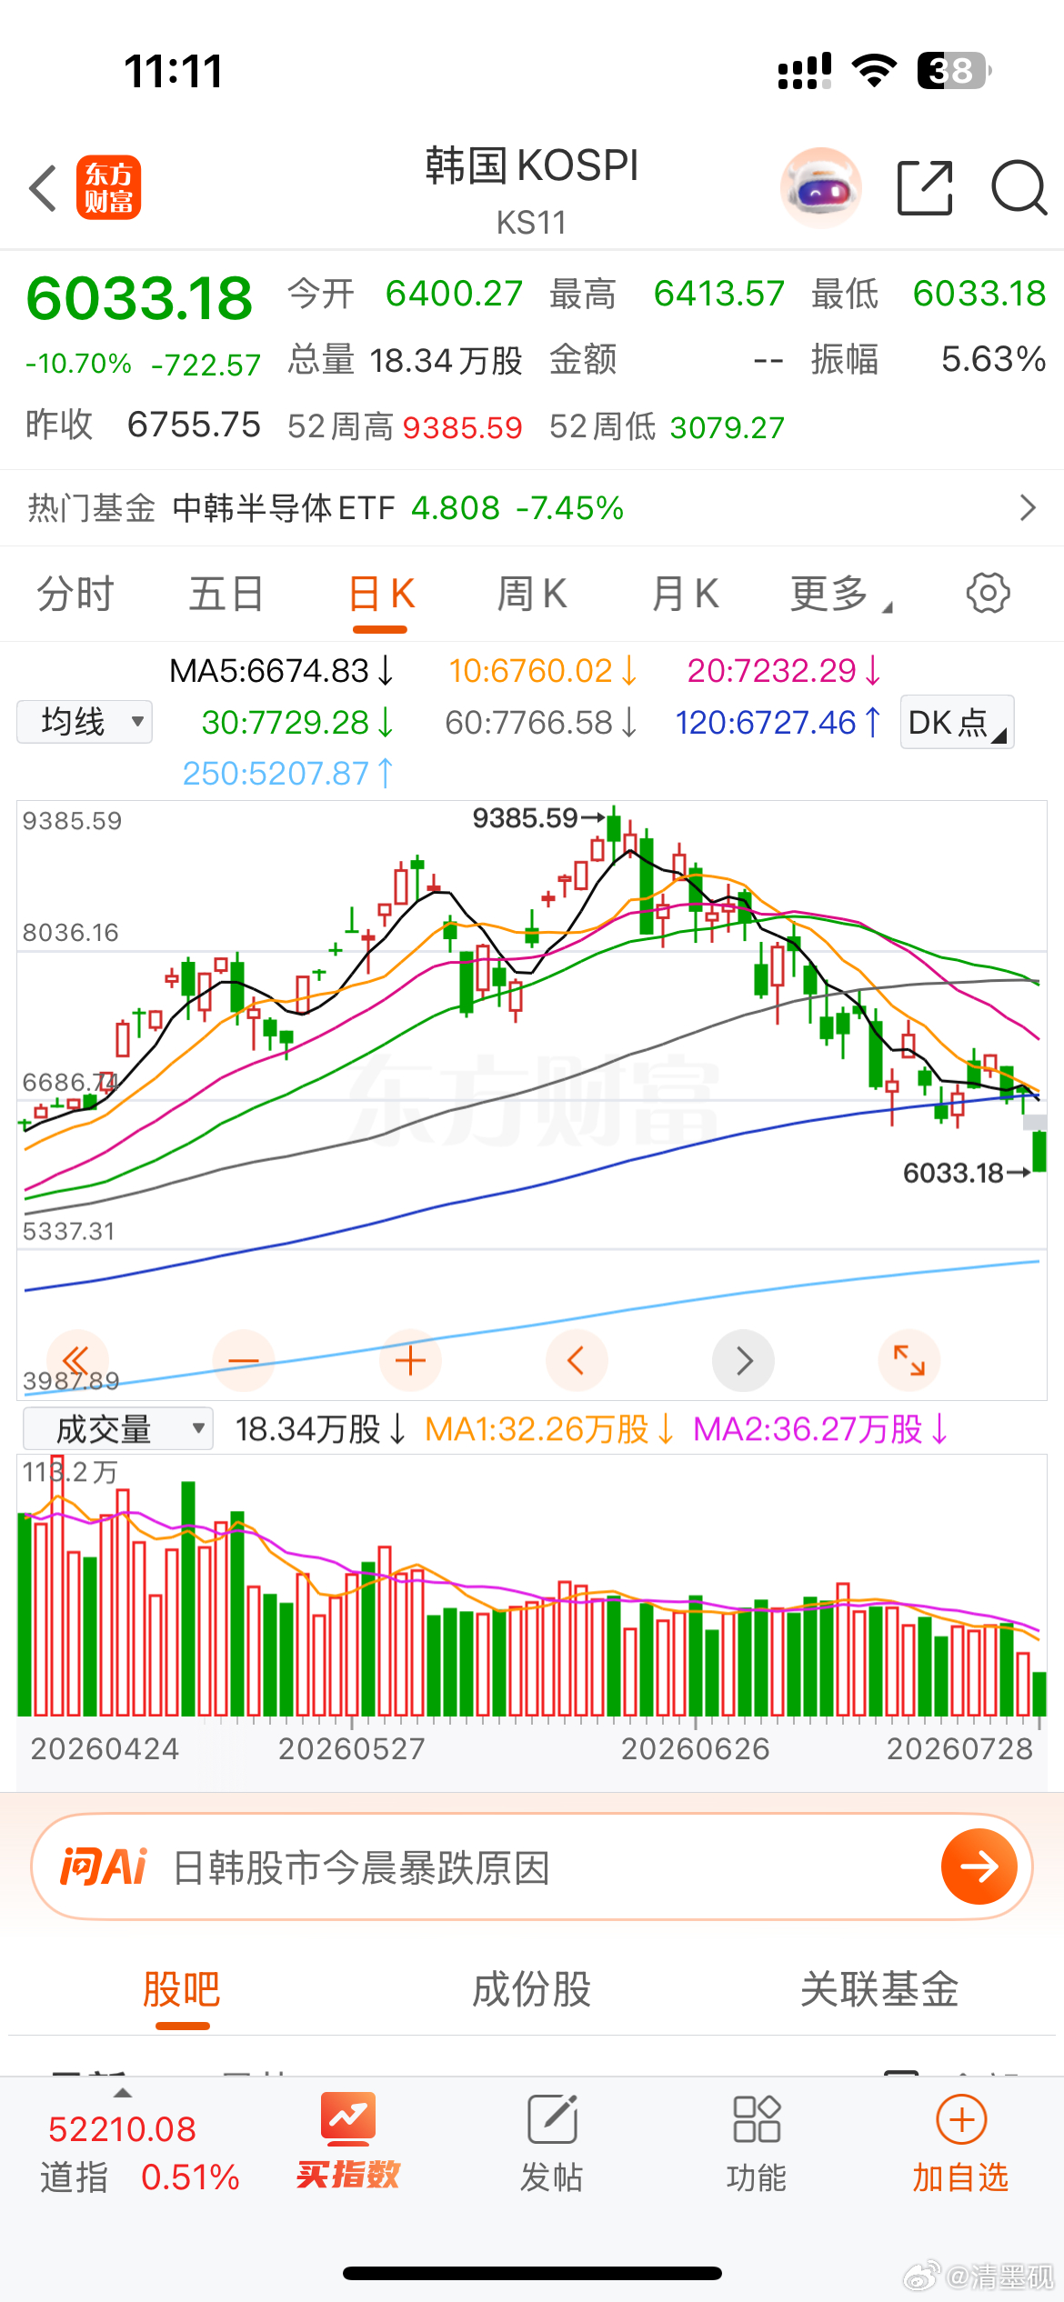Tap the 9385.59 peak label
This screenshot has height=2302, width=1064.
(x=525, y=818)
